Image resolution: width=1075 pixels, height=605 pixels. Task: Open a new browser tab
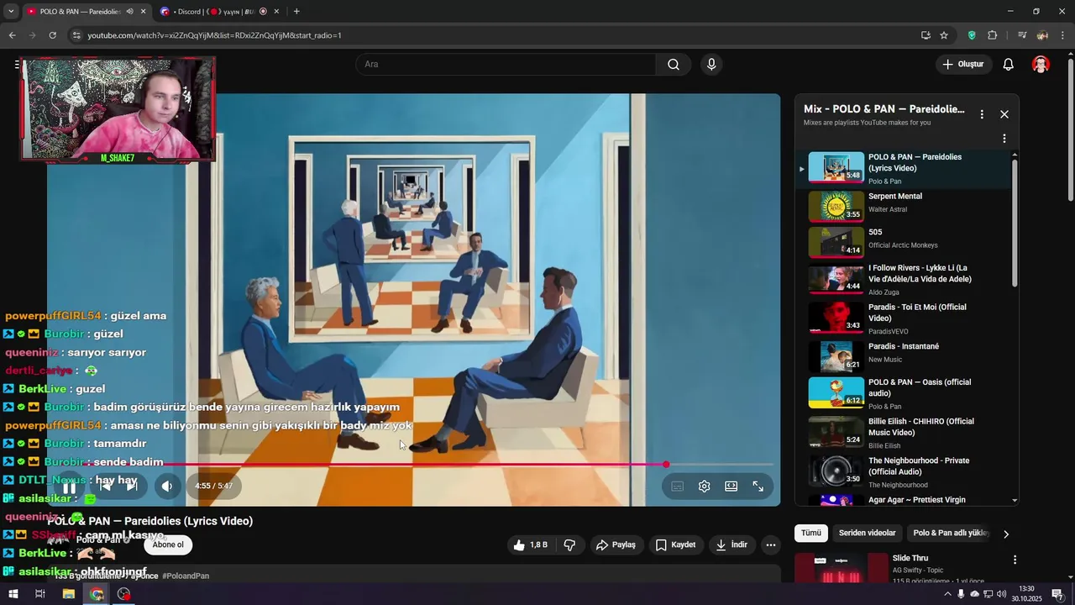coord(296,12)
